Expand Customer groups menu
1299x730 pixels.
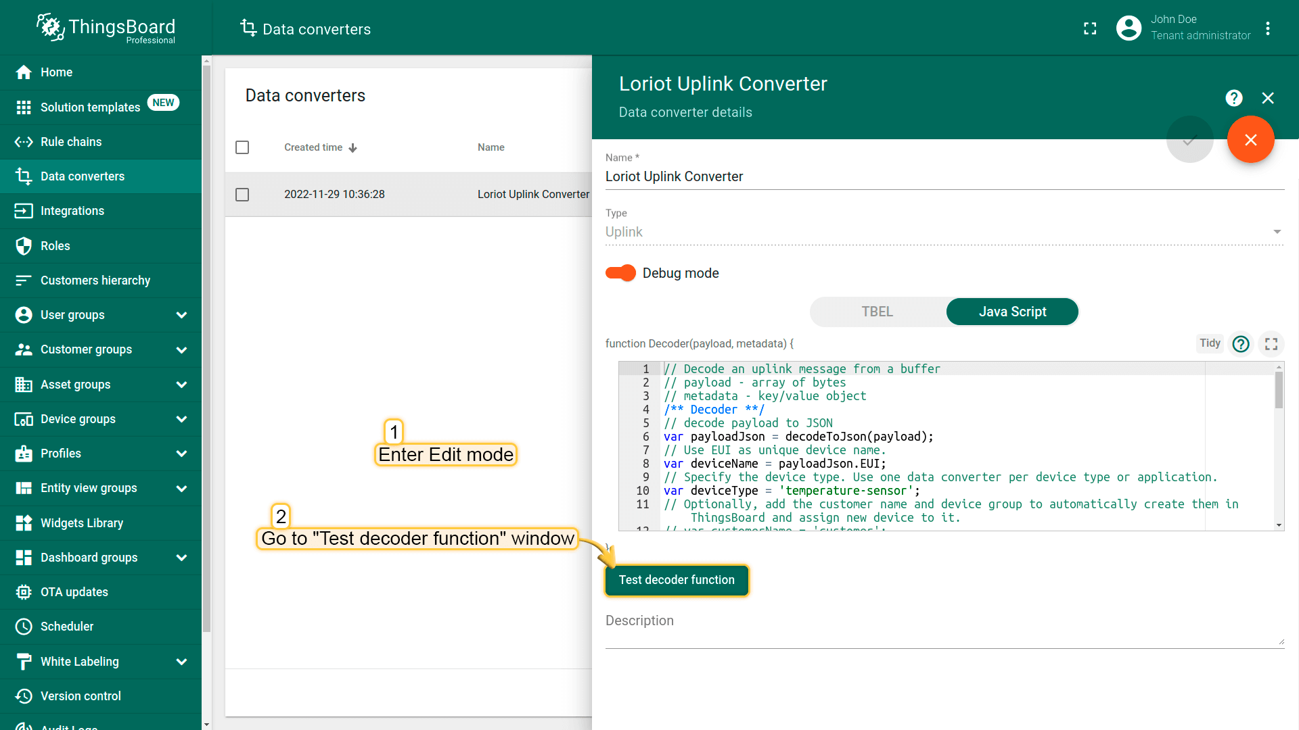[181, 350]
